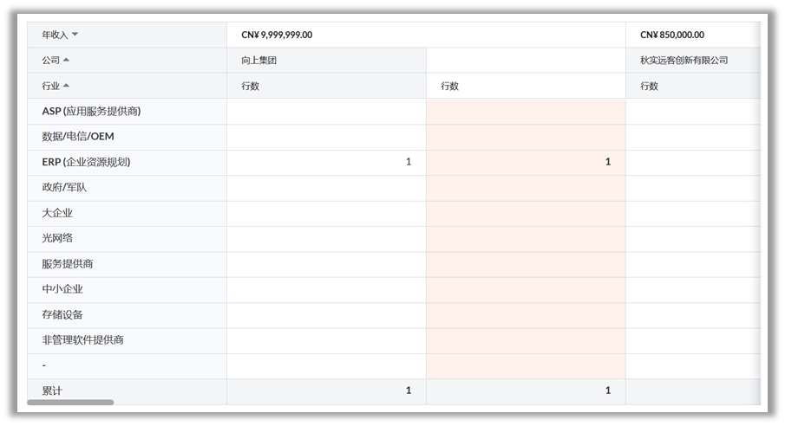The width and height of the screenshot is (785, 426).
Task: Click 行数 header under 向上集团
Action: [x=250, y=86]
